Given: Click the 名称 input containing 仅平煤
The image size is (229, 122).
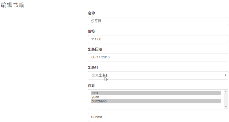Looking at the screenshot, I should pos(158,21).
